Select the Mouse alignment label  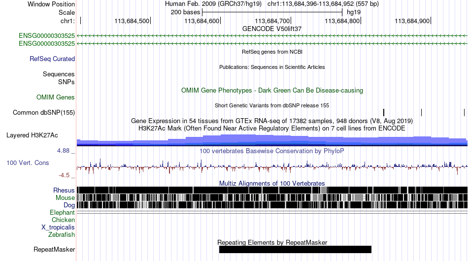pyautogui.click(x=65, y=198)
